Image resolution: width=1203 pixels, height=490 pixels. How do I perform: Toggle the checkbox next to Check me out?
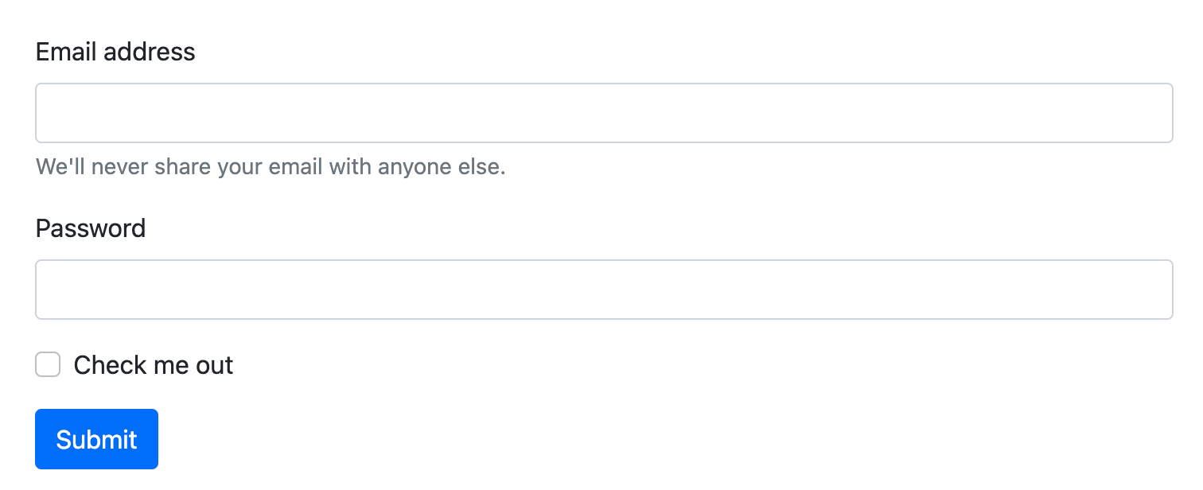(x=48, y=364)
